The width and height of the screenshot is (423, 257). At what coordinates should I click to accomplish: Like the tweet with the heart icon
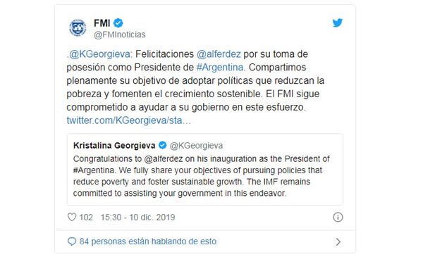[x=72, y=217]
